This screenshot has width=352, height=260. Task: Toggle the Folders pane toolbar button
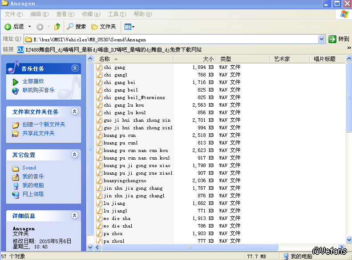click(103, 27)
